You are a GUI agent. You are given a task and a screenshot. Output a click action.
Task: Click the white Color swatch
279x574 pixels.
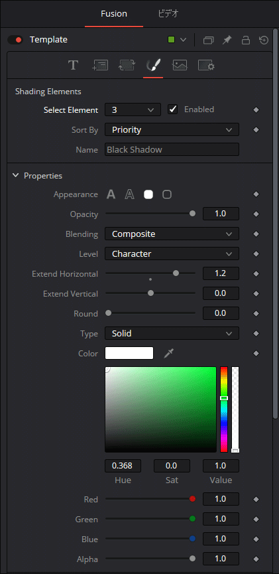pyautogui.click(x=129, y=353)
